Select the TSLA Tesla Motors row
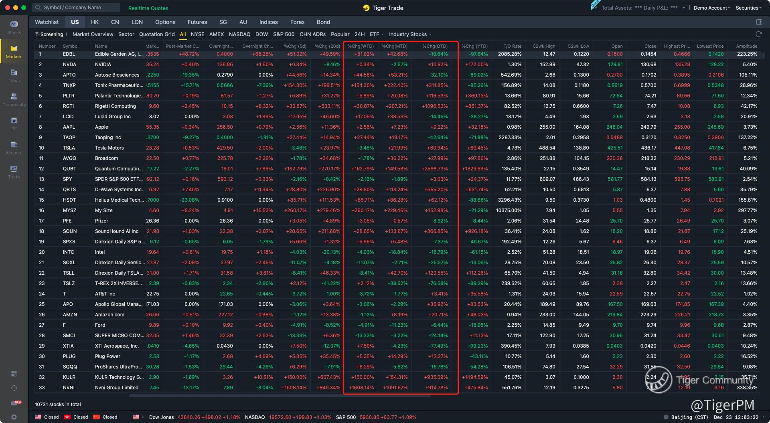 pos(398,148)
